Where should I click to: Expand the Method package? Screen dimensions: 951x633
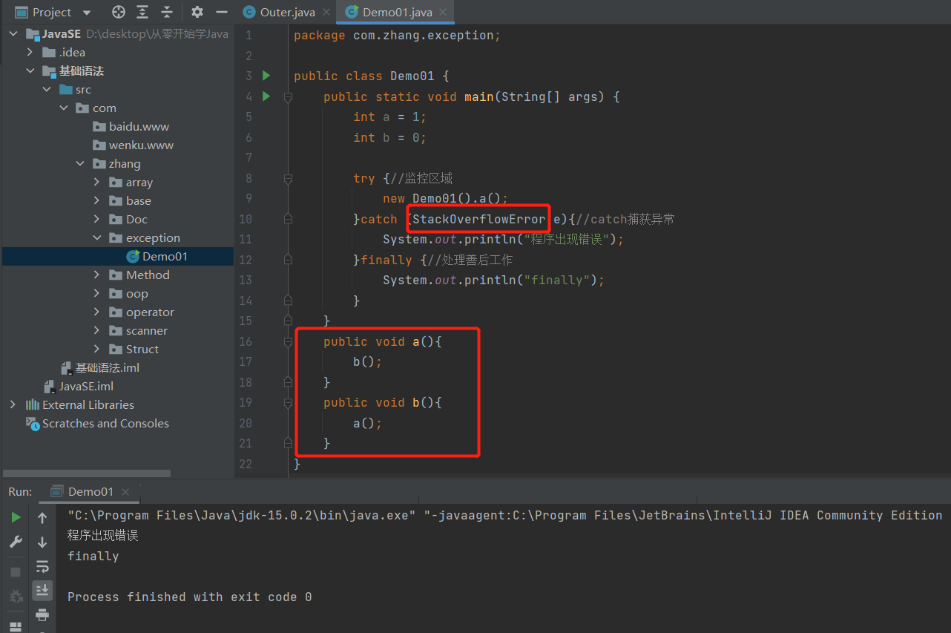pyautogui.click(x=96, y=275)
